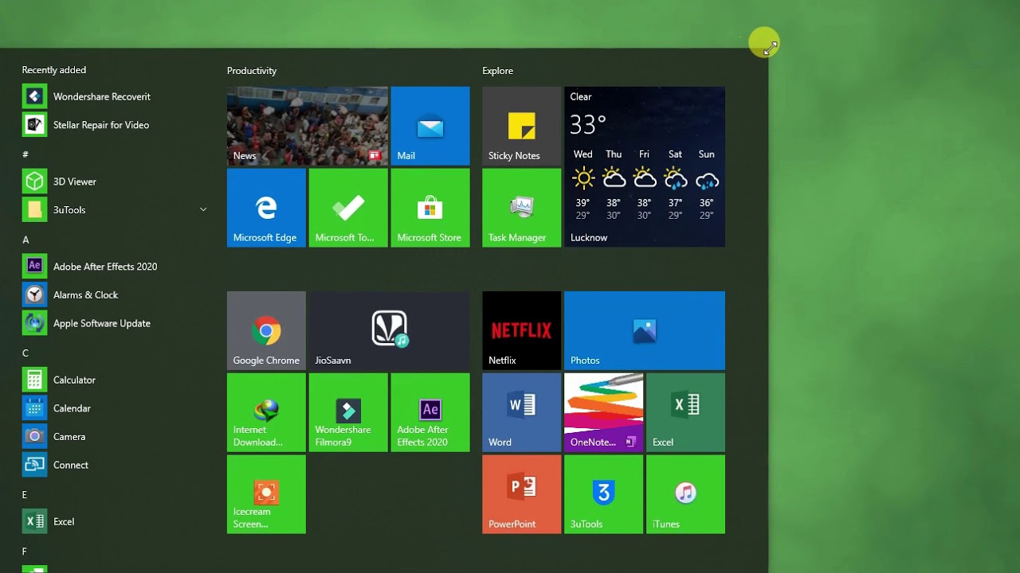Open 3D Viewer in app list
1020x573 pixels.
(116, 181)
